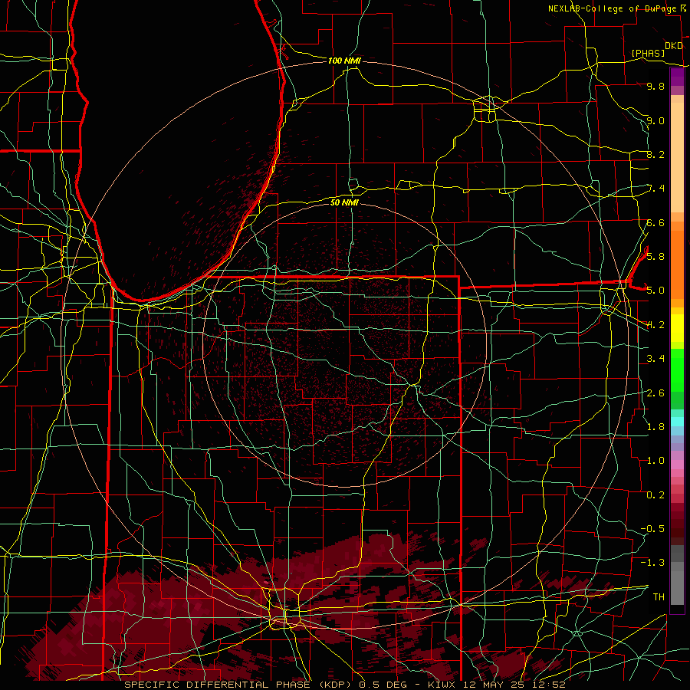Pick the light peach band of the color bar
The width and height of the screenshot is (690, 690).
677,157
